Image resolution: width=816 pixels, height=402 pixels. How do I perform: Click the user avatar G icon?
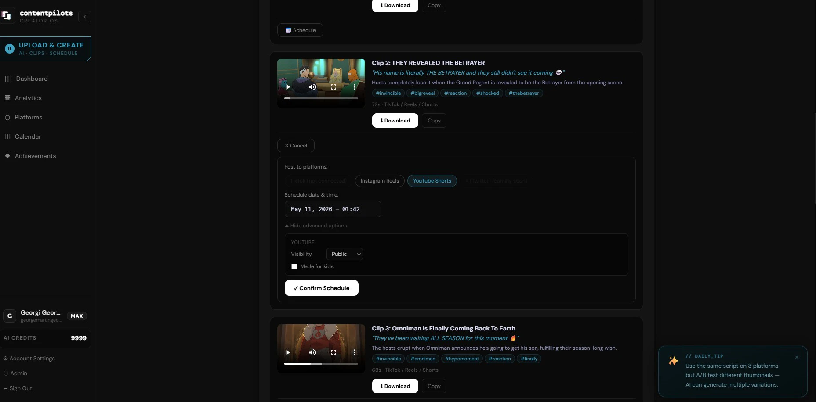pyautogui.click(x=10, y=316)
